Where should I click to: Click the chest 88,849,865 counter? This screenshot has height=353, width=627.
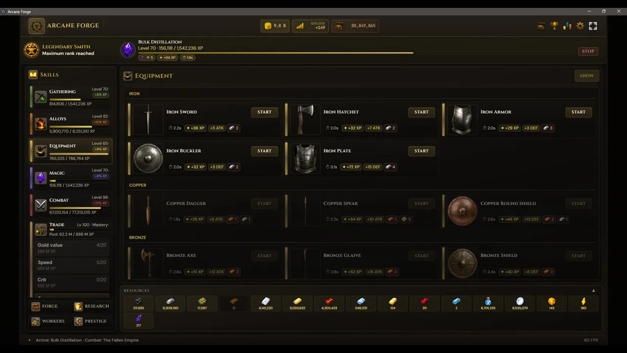[355, 26]
